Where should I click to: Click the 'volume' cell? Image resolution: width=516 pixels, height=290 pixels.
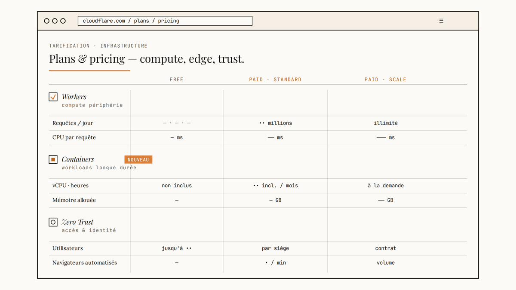point(386,263)
